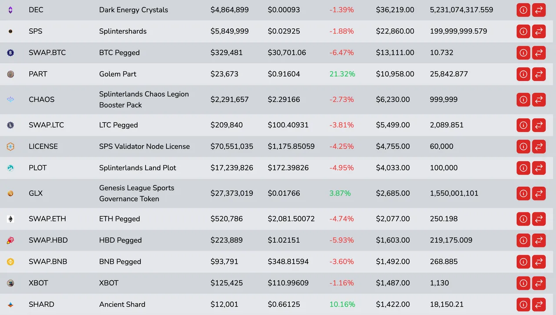Click the PART symbol
Screen dimensions: 556x315
point(38,74)
